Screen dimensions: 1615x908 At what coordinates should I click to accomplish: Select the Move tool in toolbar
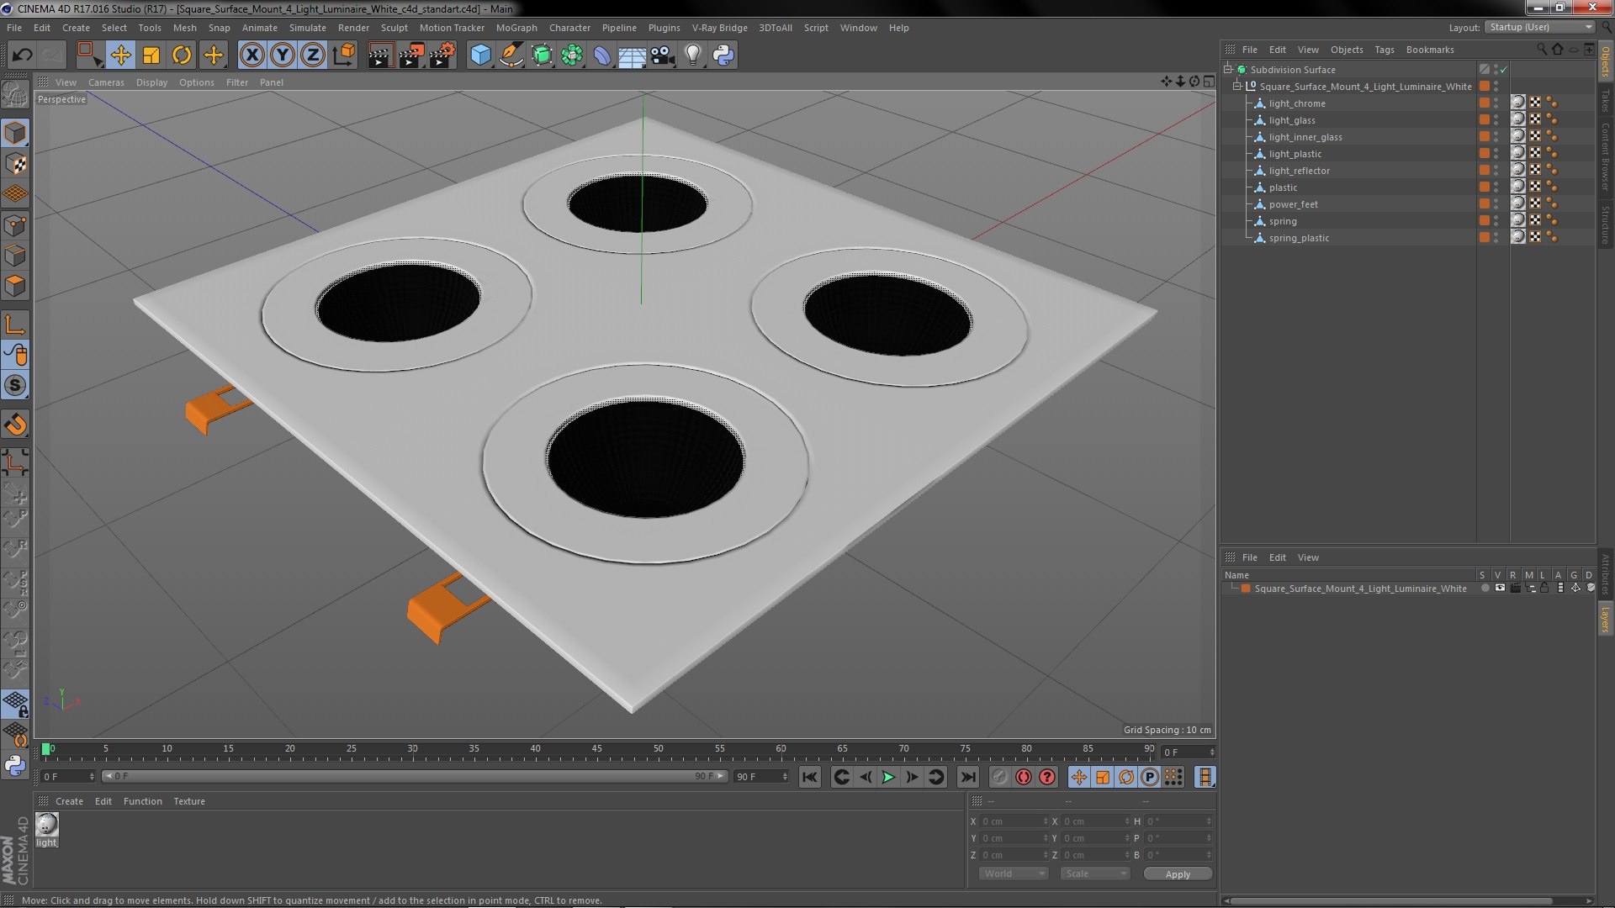120,55
